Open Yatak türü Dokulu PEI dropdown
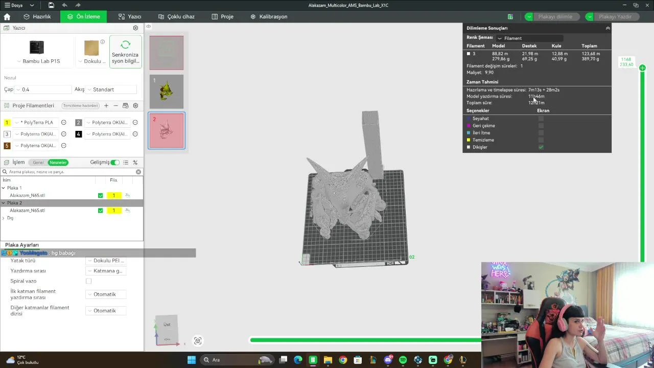This screenshot has width=654, height=368. (x=106, y=261)
